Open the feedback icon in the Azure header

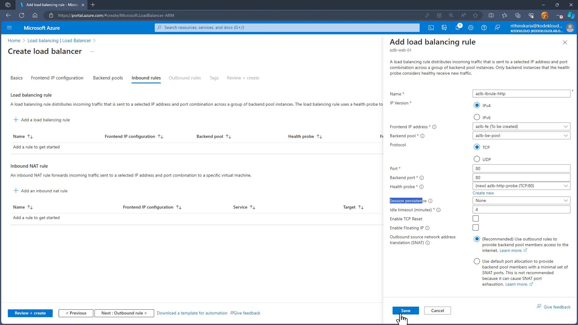497,28
